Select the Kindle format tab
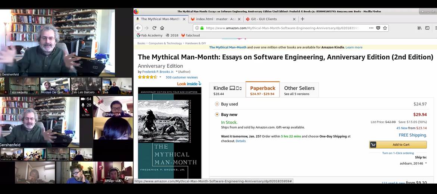437x194 pixels. 227,90
